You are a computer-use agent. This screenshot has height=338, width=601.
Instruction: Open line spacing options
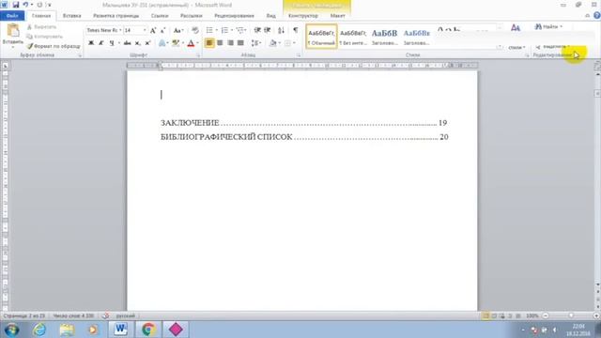[x=256, y=43]
